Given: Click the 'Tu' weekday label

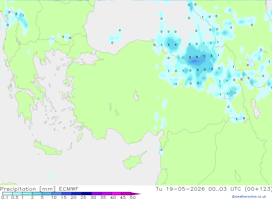Looking at the screenshot, I should [159, 189].
